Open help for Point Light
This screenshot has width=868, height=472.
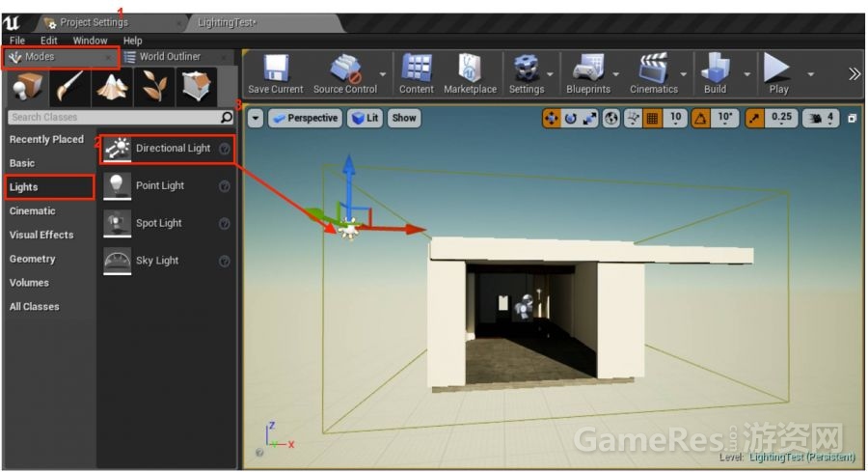tap(224, 186)
